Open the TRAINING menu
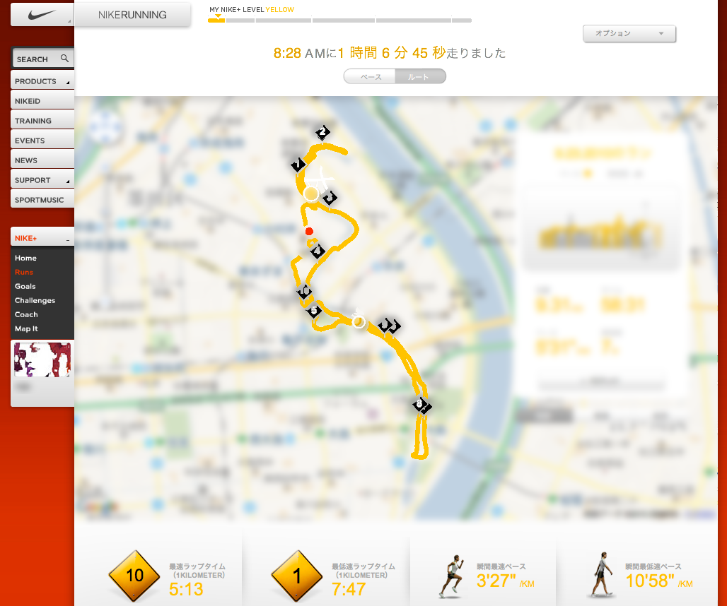727x606 pixels. click(42, 120)
